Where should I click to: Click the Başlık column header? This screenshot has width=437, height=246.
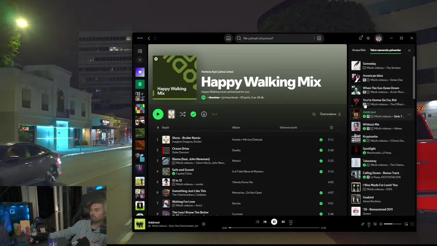pyautogui.click(x=166, y=127)
